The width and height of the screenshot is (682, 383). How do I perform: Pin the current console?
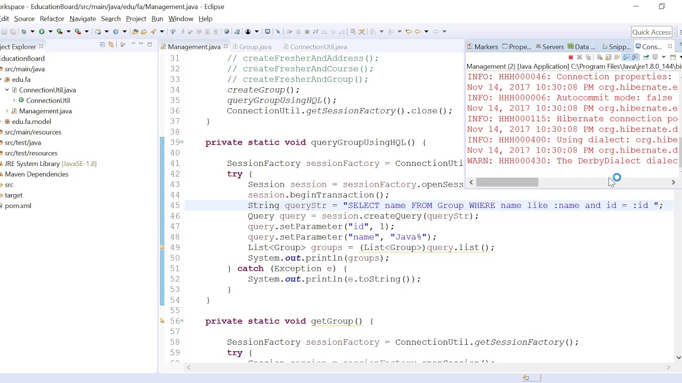point(646,57)
